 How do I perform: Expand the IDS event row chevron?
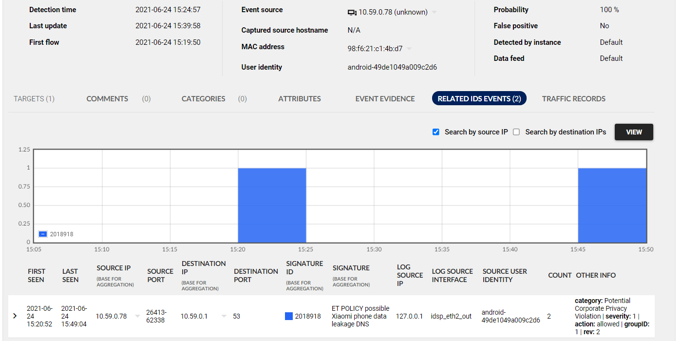coord(15,316)
